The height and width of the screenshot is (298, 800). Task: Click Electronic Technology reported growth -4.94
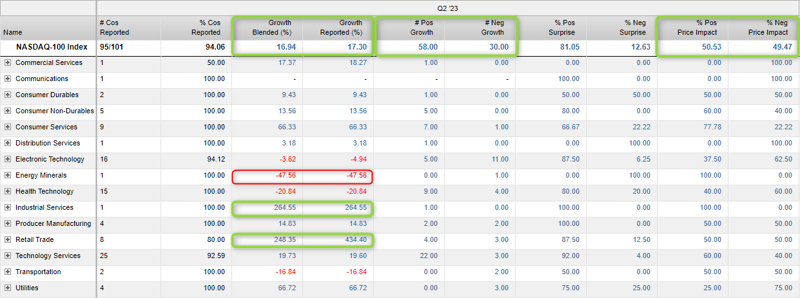[359, 160]
